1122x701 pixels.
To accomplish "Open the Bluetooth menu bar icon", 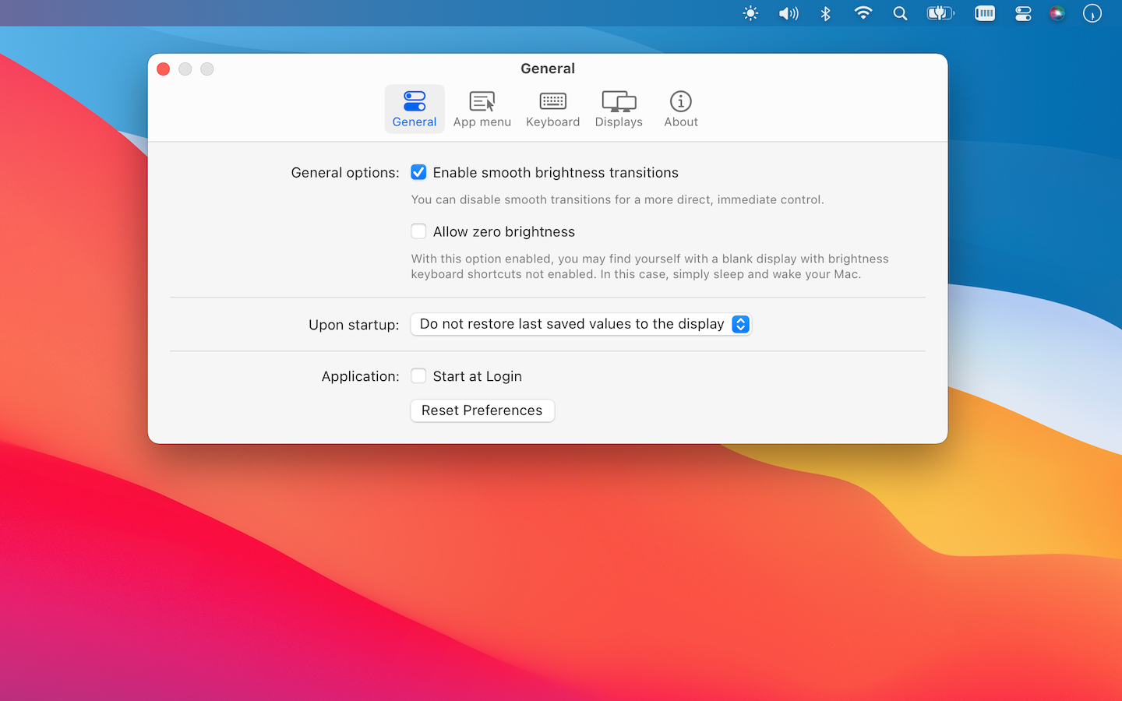I will 826,13.
